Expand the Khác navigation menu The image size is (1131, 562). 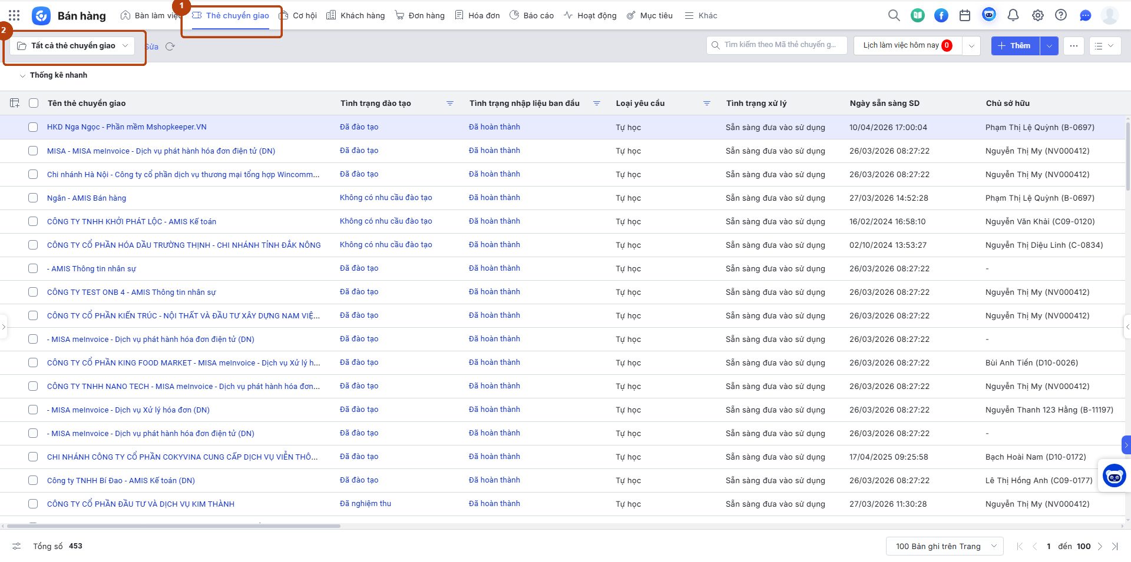point(701,15)
